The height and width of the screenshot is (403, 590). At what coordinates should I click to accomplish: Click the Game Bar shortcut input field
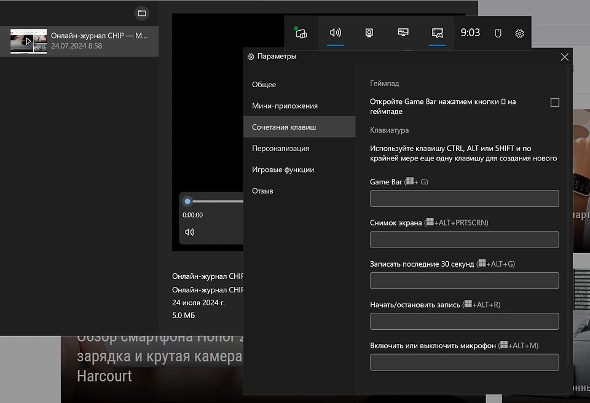coord(464,198)
